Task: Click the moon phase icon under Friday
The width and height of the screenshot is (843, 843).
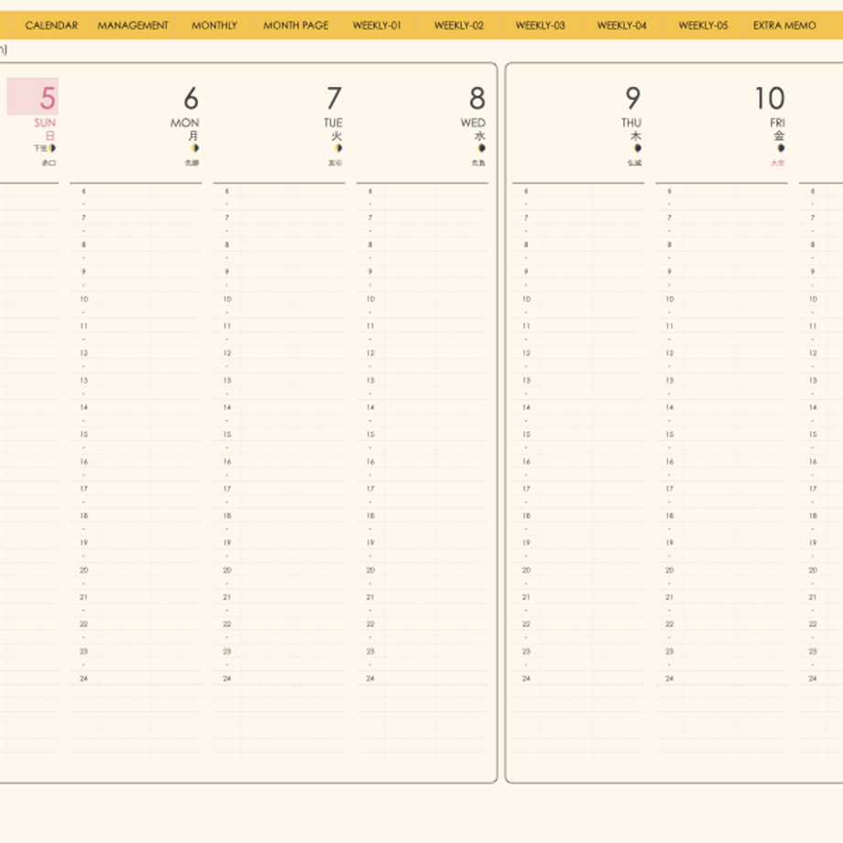Action: coord(781,148)
